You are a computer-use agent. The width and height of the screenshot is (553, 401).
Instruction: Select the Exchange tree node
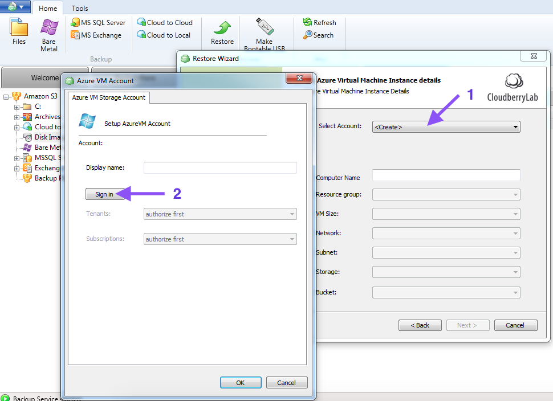click(x=42, y=168)
